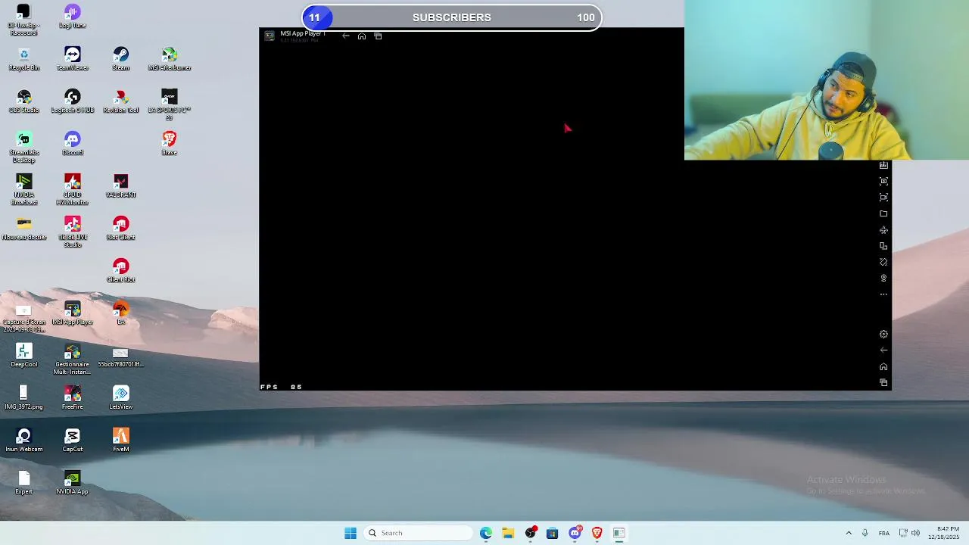Open Microsoft Edge from the taskbar
This screenshot has height=545, width=969.
(486, 533)
